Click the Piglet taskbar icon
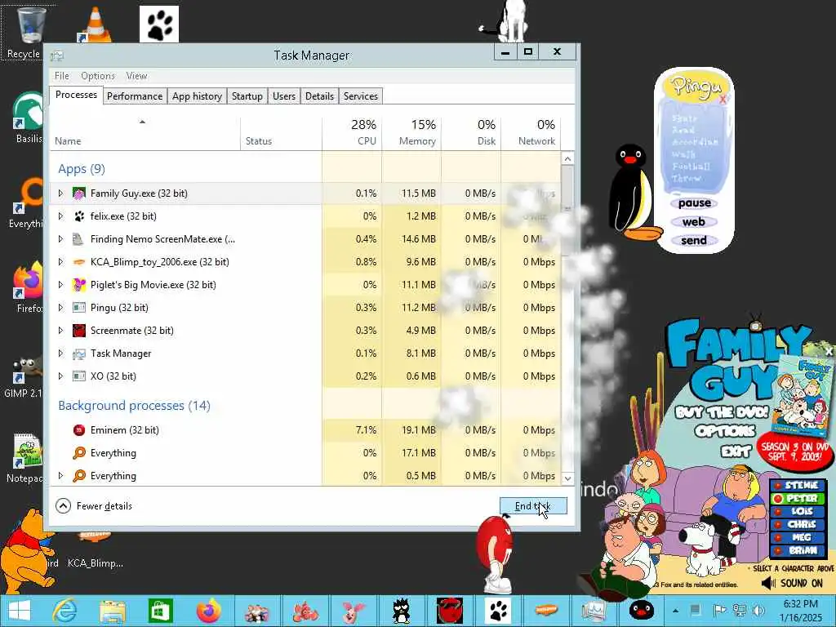This screenshot has width=836, height=627. pyautogui.click(x=353, y=611)
